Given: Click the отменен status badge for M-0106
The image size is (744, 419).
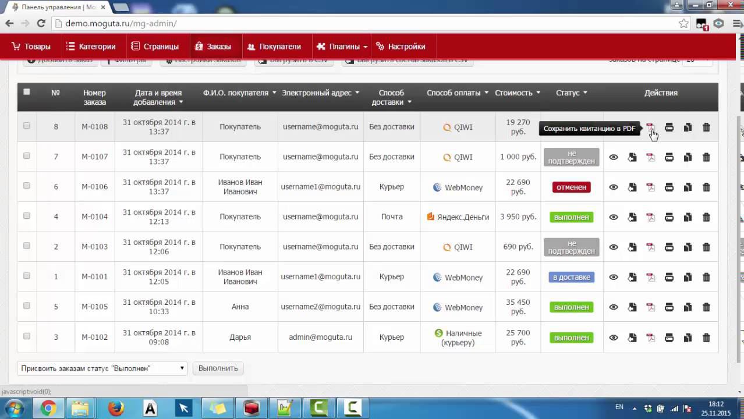Looking at the screenshot, I should point(571,187).
